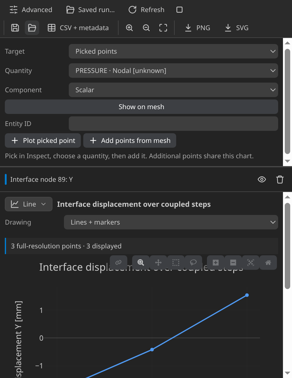The image size is (292, 378).
Task: Click upper panel scrollbar up arrow
Action: (287, 43)
